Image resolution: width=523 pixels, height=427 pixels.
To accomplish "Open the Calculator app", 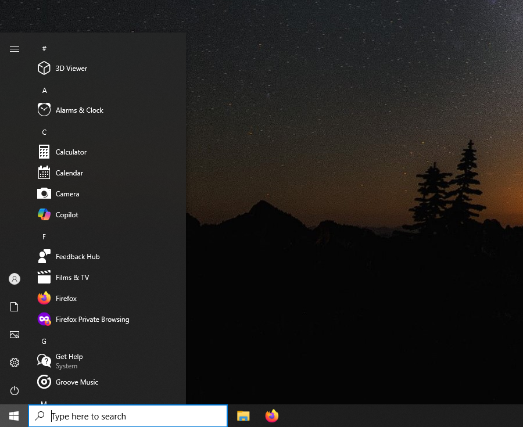I will click(70, 152).
